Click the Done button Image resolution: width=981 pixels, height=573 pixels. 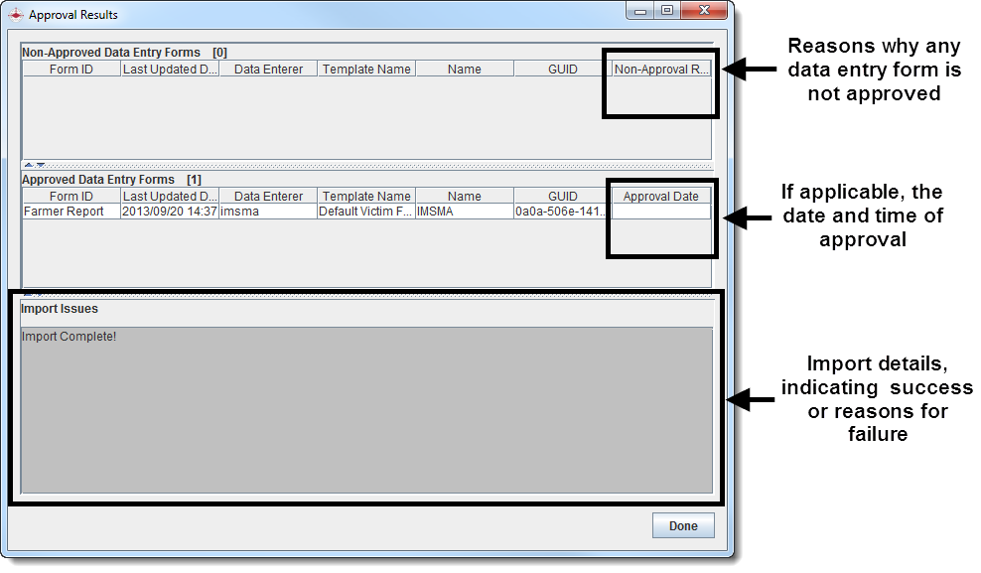[x=683, y=525]
